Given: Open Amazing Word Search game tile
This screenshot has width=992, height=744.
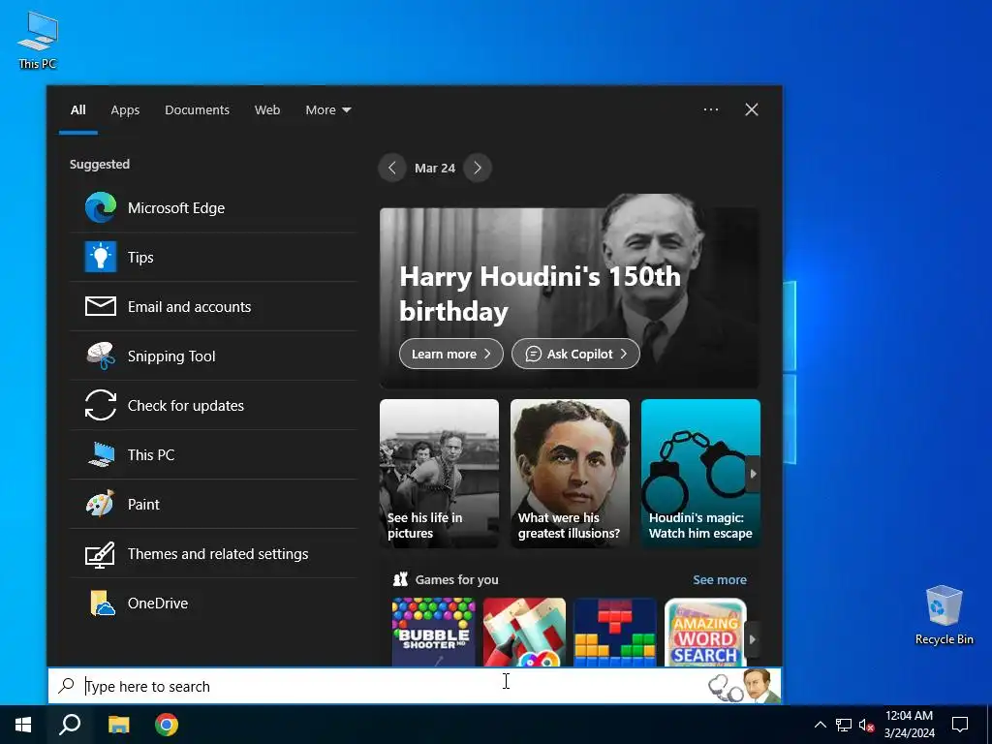Looking at the screenshot, I should click(705, 632).
